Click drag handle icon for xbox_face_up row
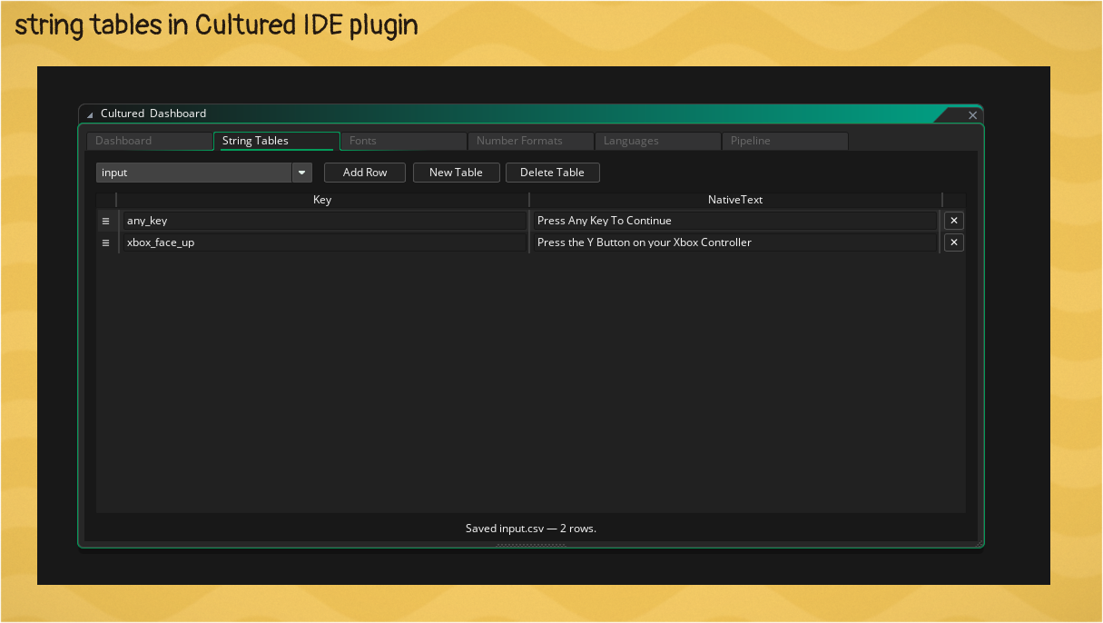Screen dimensions: 1103x623 point(105,242)
